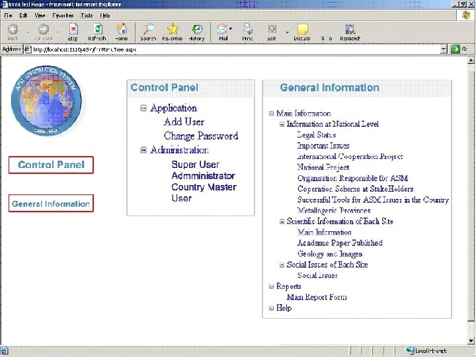Screen dimensions: 476x357
Task: Open International Cooperation Project item
Action: click(350, 157)
